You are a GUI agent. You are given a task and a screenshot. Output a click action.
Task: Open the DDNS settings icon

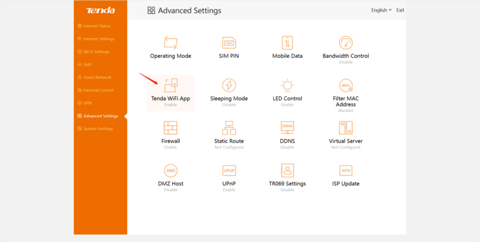288,128
